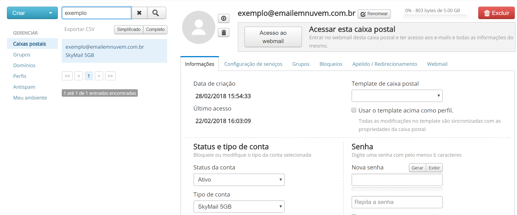Click the trash icon below avatar upload
Image resolution: width=517 pixels, height=215 pixels.
pyautogui.click(x=224, y=33)
